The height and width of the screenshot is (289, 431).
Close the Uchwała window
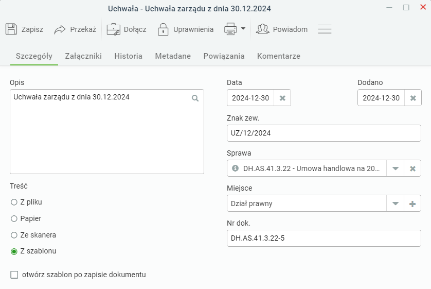tap(423, 7)
